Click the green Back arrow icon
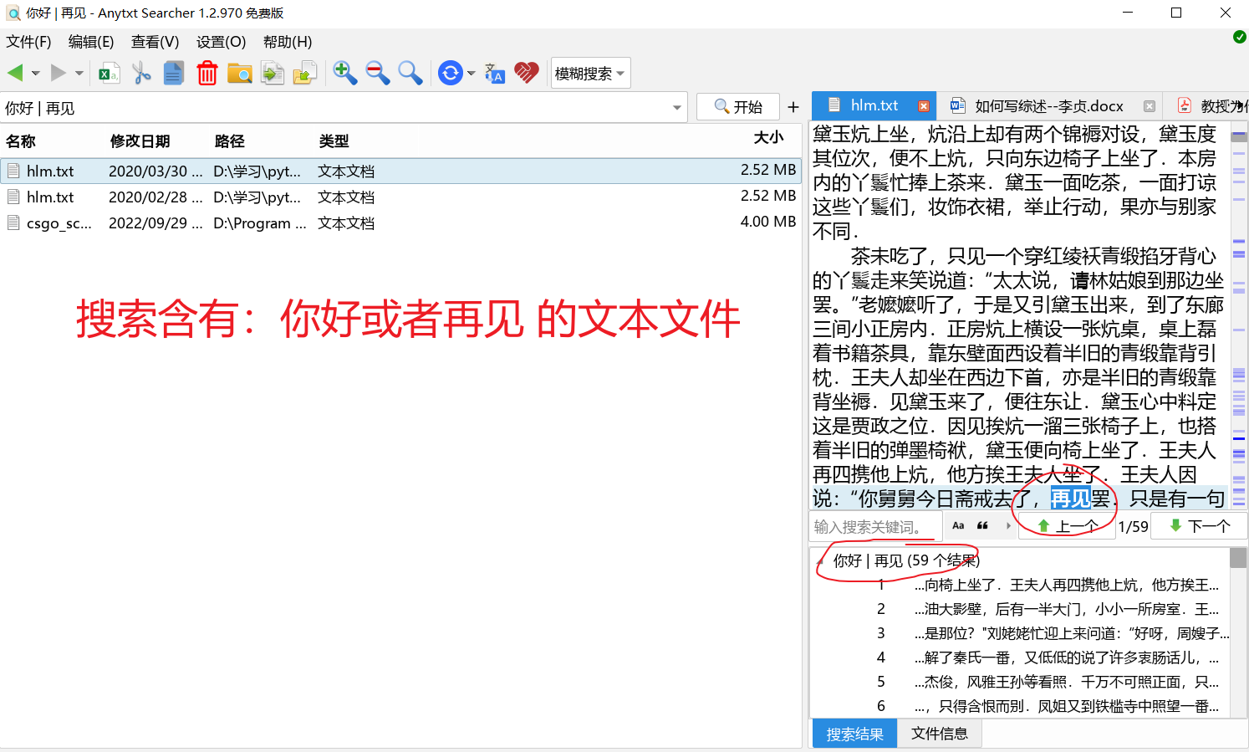 15,74
